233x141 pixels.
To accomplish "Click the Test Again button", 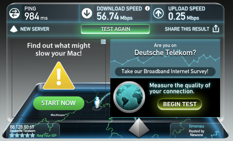I will [115, 29].
